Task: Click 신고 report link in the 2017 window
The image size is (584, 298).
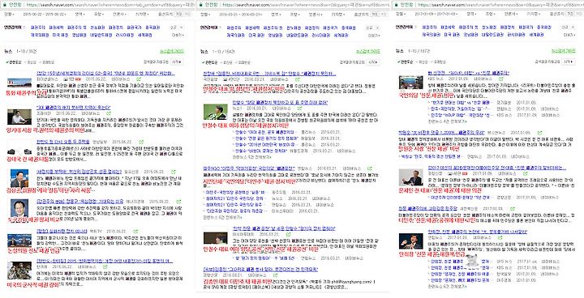Action: pos(565,28)
